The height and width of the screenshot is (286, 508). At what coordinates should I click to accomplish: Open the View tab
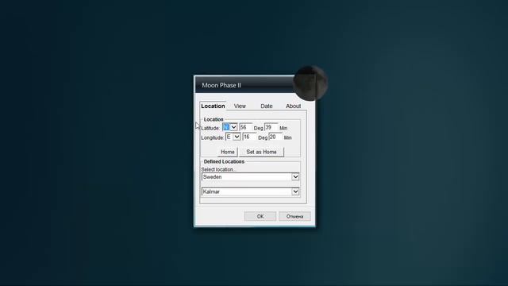tap(240, 106)
